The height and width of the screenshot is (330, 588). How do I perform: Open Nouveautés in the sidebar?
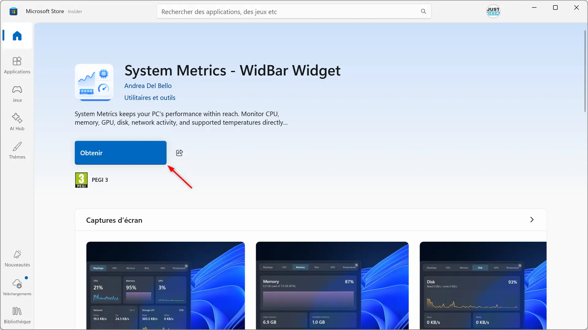tap(17, 258)
